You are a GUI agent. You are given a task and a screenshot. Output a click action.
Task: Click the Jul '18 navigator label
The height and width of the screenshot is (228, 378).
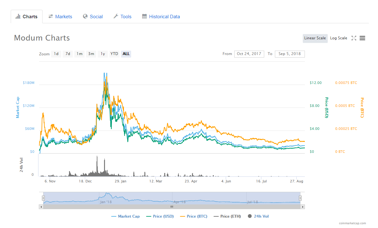(253, 202)
